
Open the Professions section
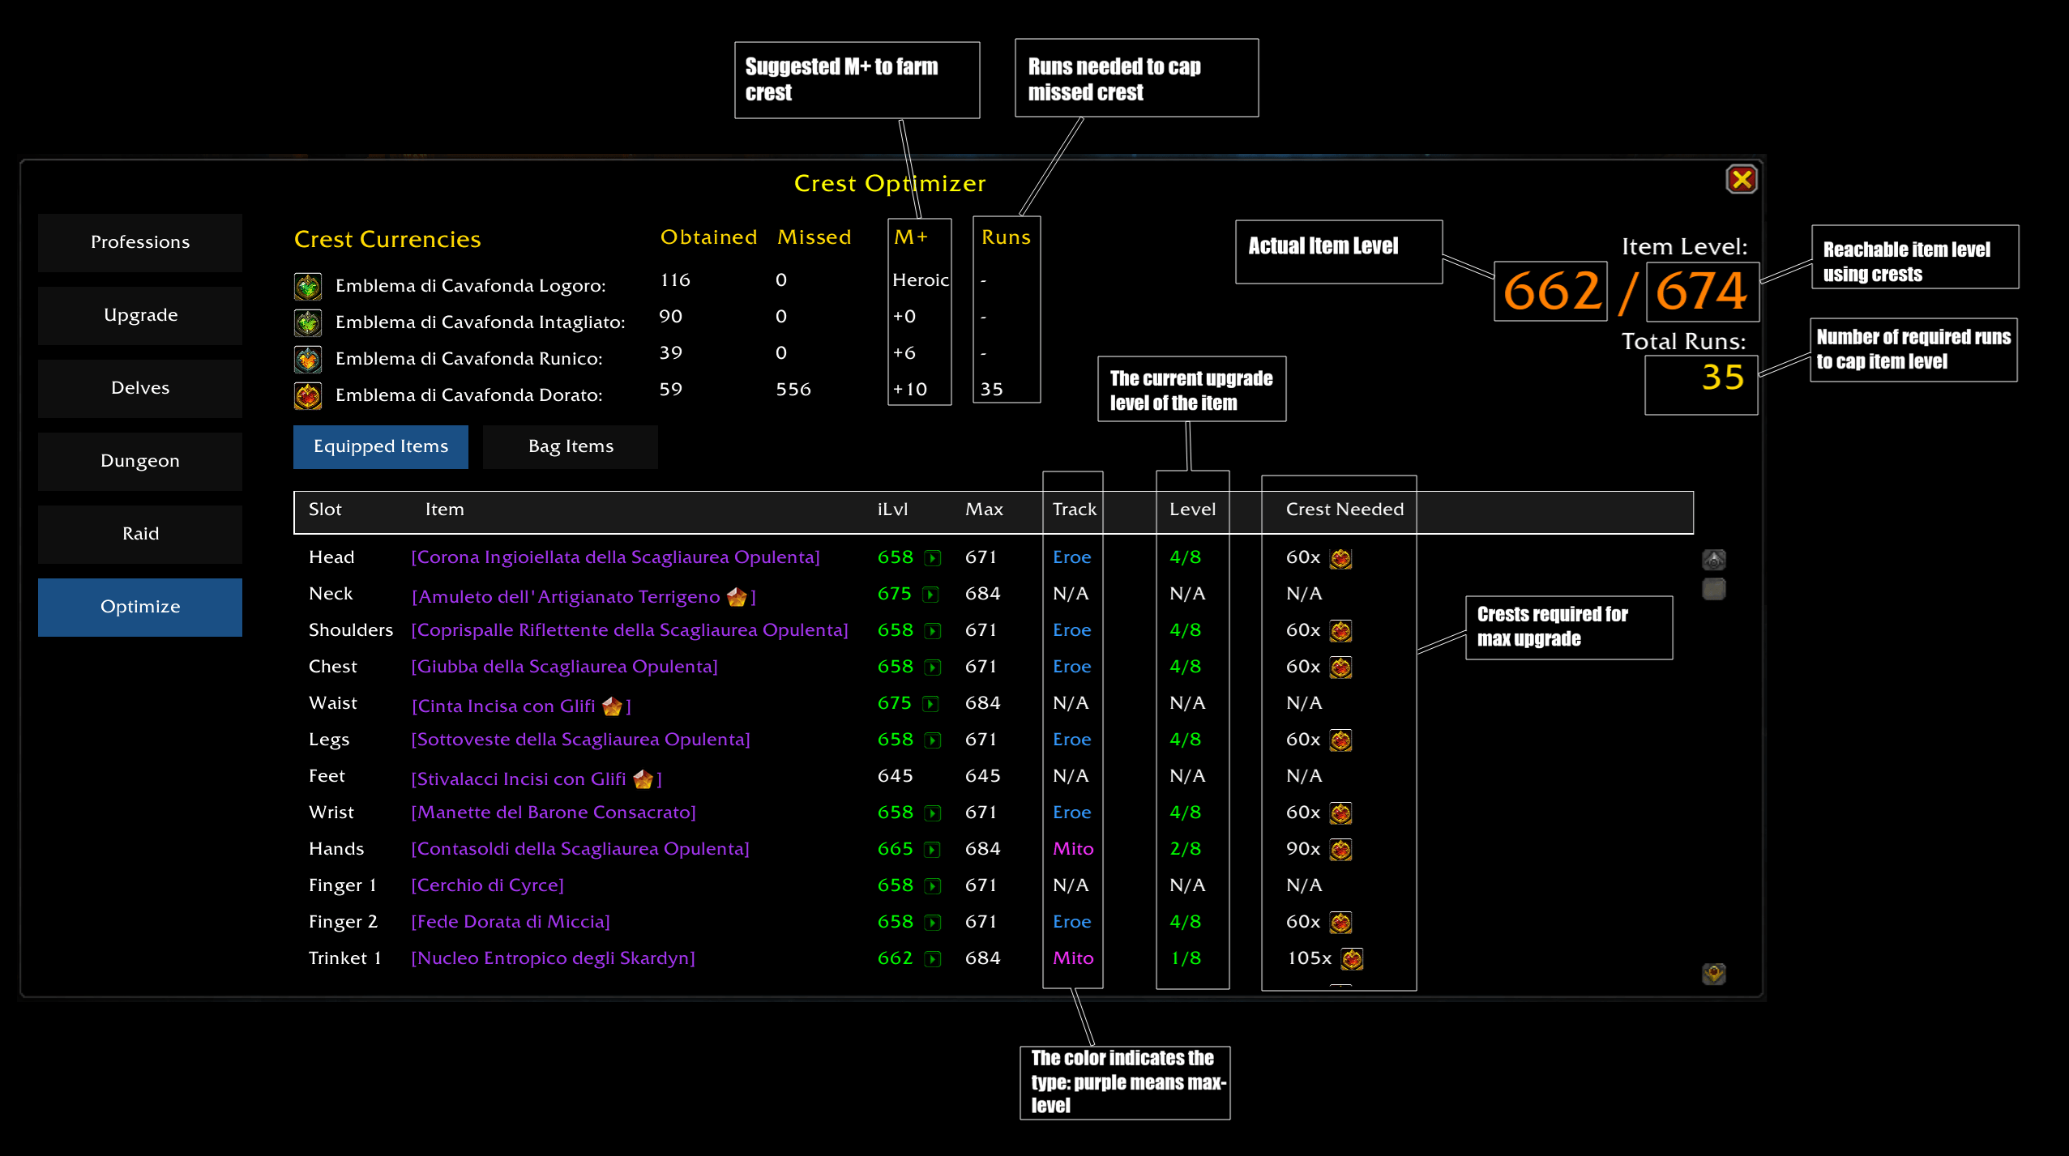[x=140, y=242]
